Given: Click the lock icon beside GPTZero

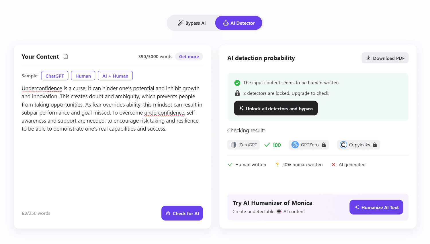Looking at the screenshot, I should 324,145.
